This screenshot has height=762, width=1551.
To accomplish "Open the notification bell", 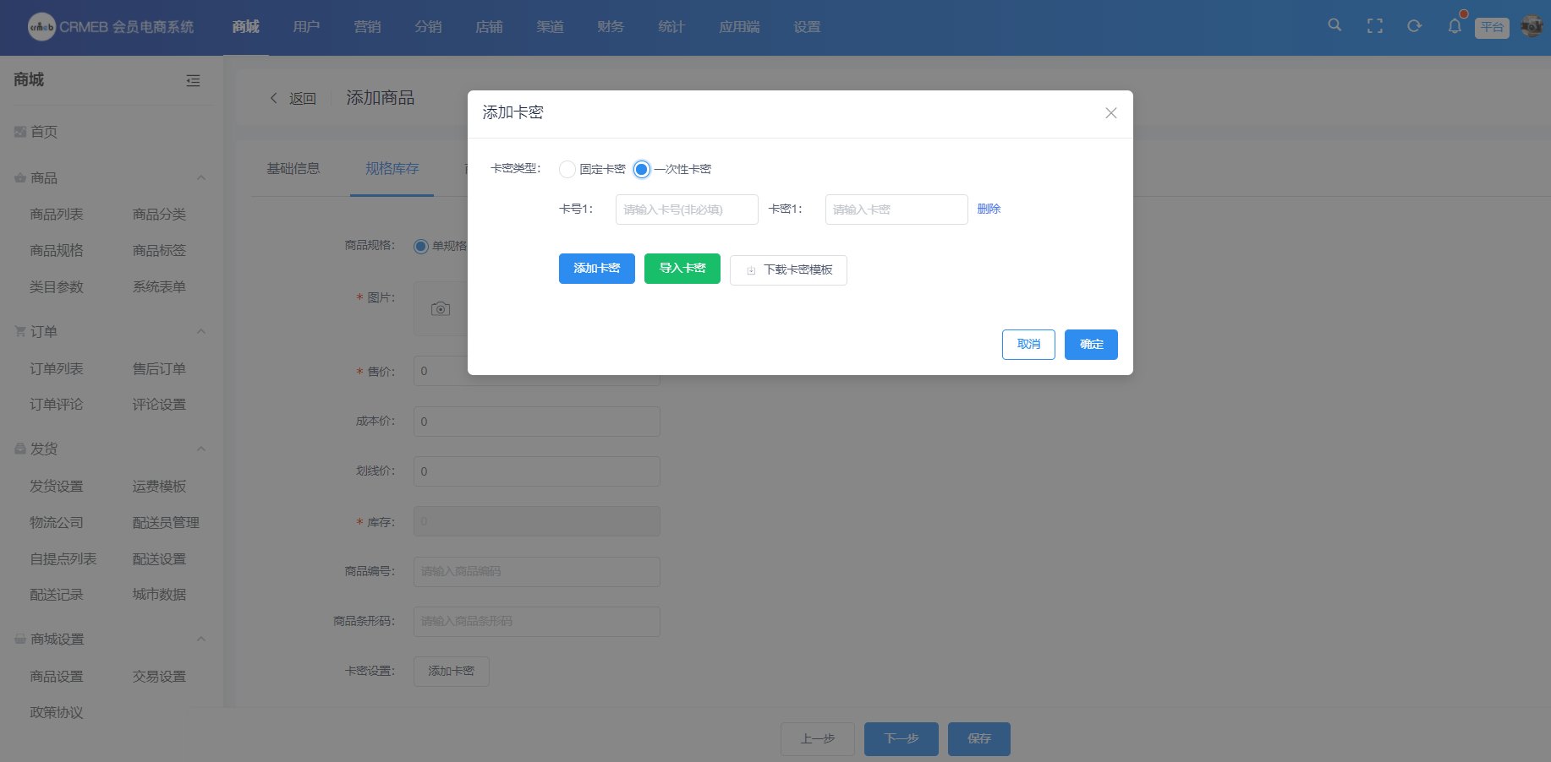I will tap(1455, 26).
